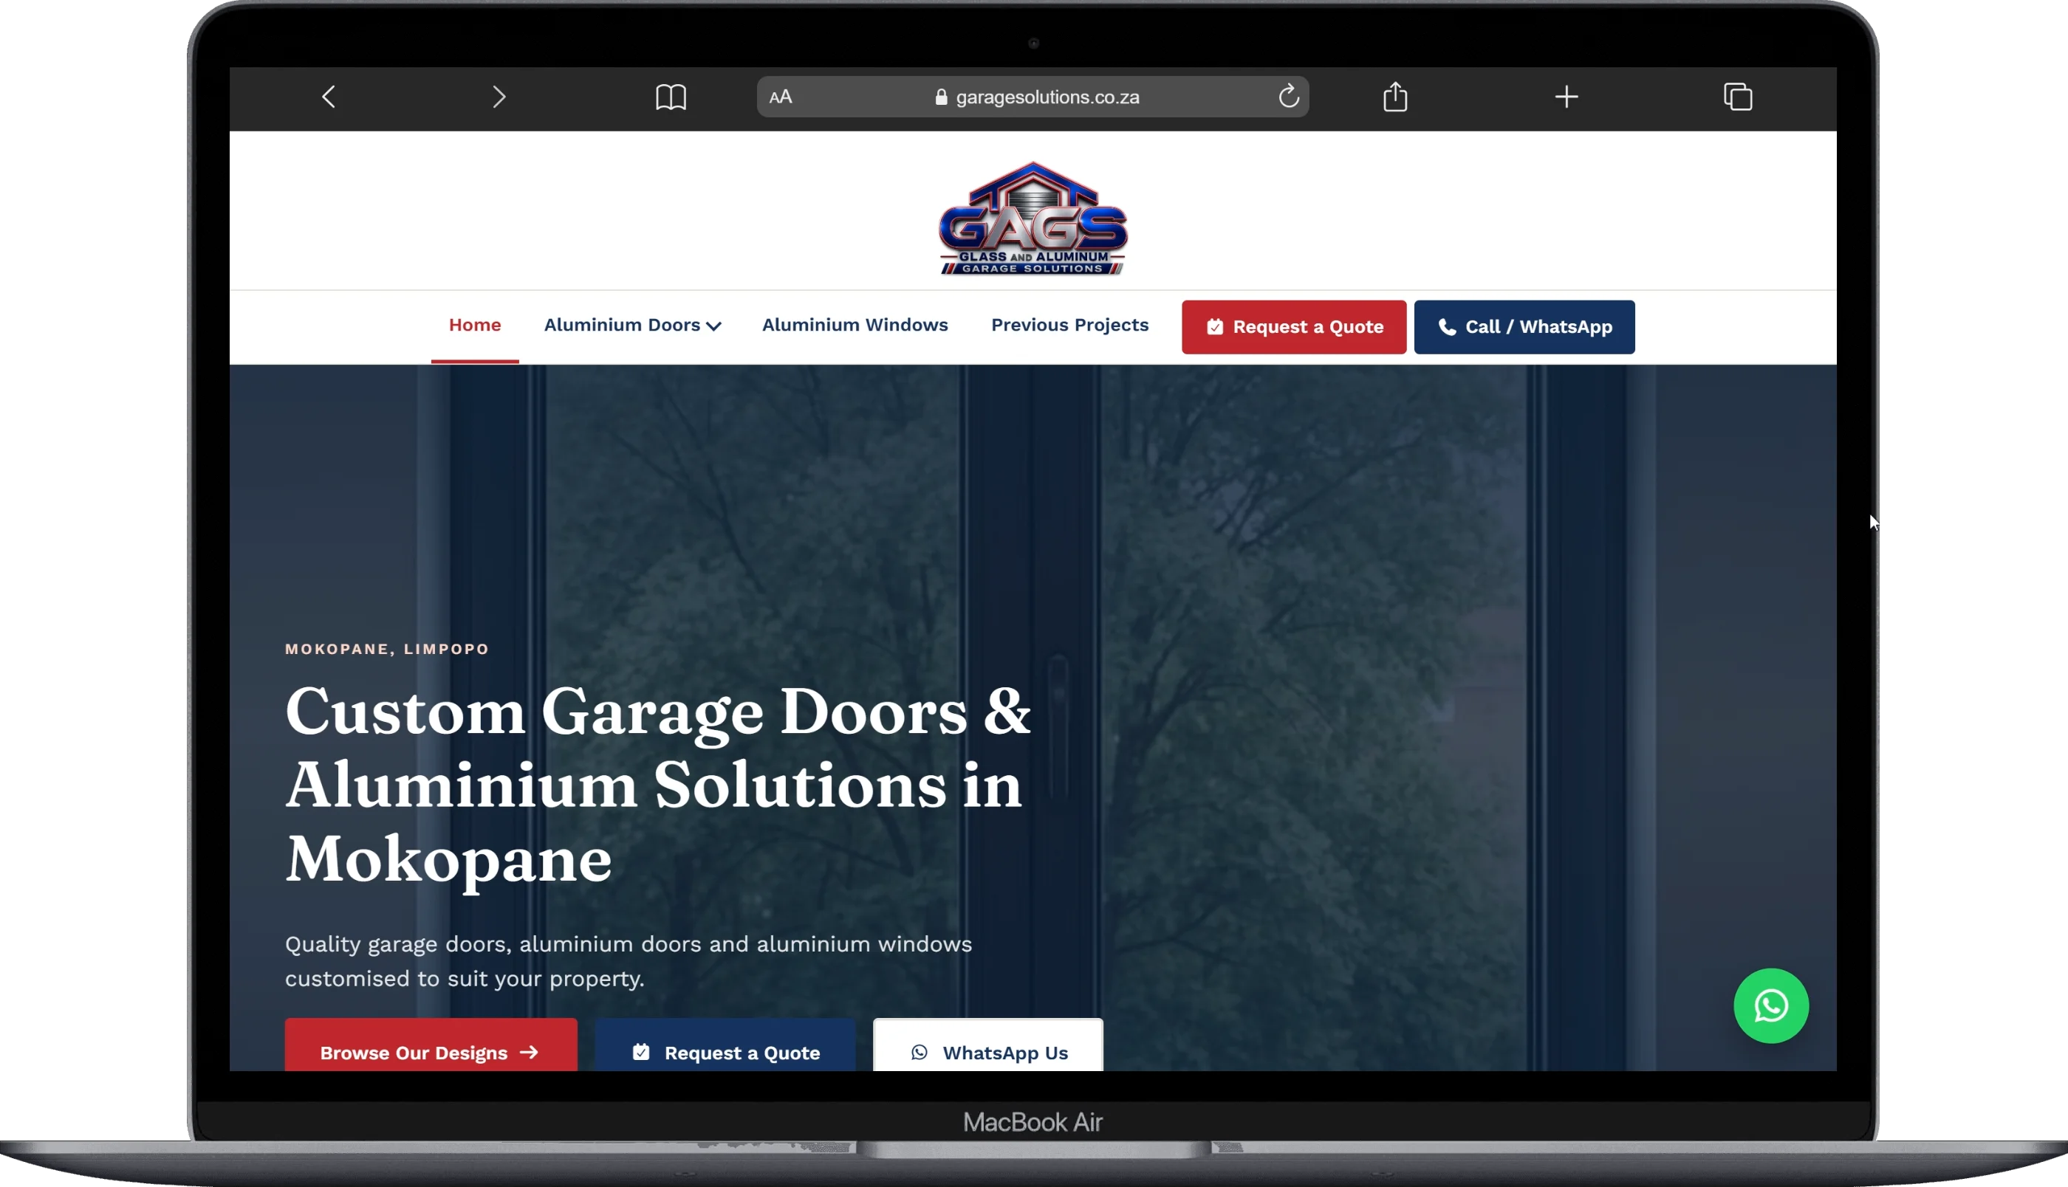Click the Browse Our Designs button
This screenshot has height=1187, width=2068.
pyautogui.click(x=431, y=1045)
